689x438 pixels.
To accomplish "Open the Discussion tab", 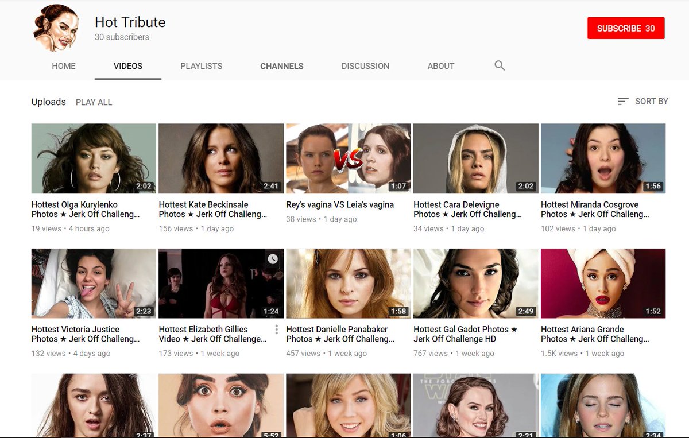I will point(365,66).
